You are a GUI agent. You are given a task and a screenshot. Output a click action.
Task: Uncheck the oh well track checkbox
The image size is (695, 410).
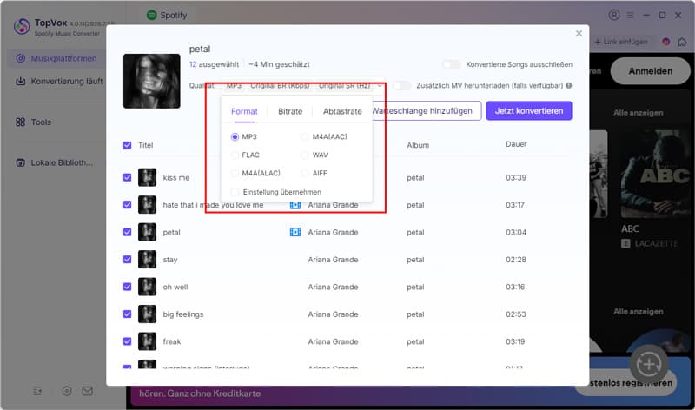[x=127, y=287]
